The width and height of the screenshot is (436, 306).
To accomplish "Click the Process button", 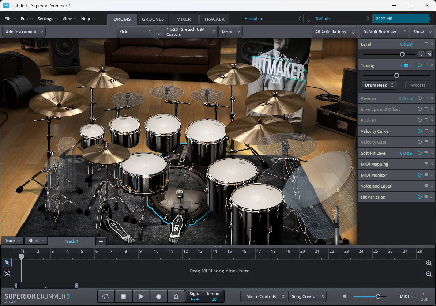I will pyautogui.click(x=418, y=85).
